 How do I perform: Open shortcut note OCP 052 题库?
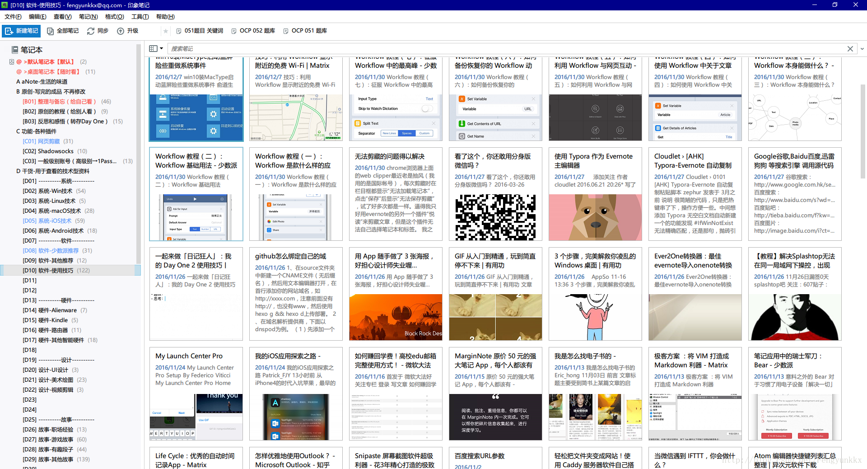253,31
